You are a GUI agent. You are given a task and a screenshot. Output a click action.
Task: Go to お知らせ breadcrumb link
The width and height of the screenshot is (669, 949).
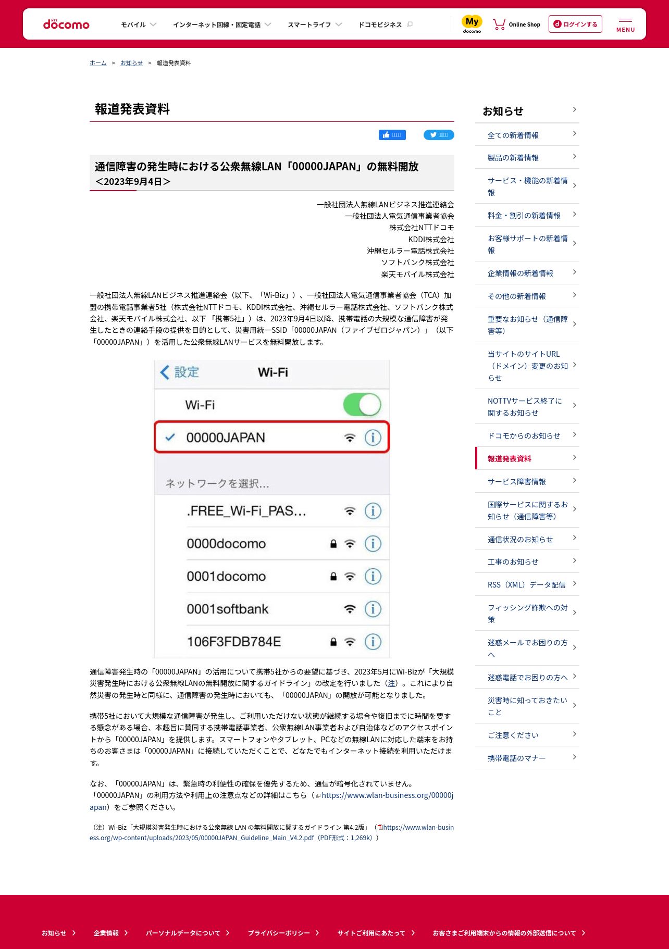[x=131, y=63]
